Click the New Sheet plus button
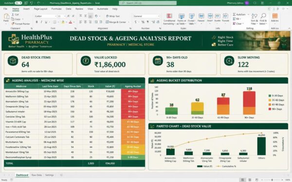Image resolution: width=292 pixels, height=182 pixels. coord(61,175)
